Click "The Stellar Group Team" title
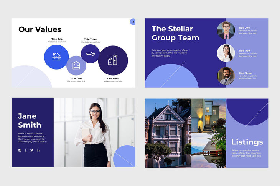 pyautogui.click(x=175, y=33)
